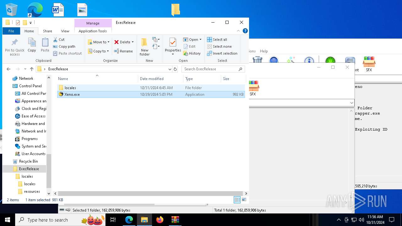
Task: Expand the Open with dropdown arrow
Action: click(200, 40)
